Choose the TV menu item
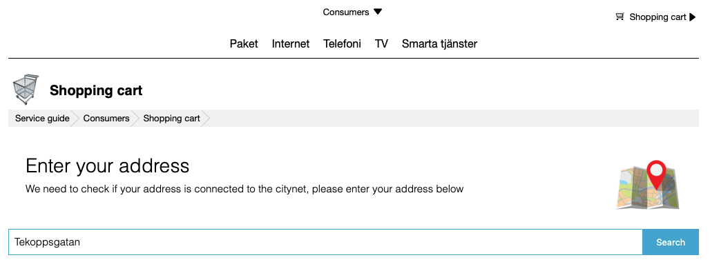The height and width of the screenshot is (262, 710). 381,44
